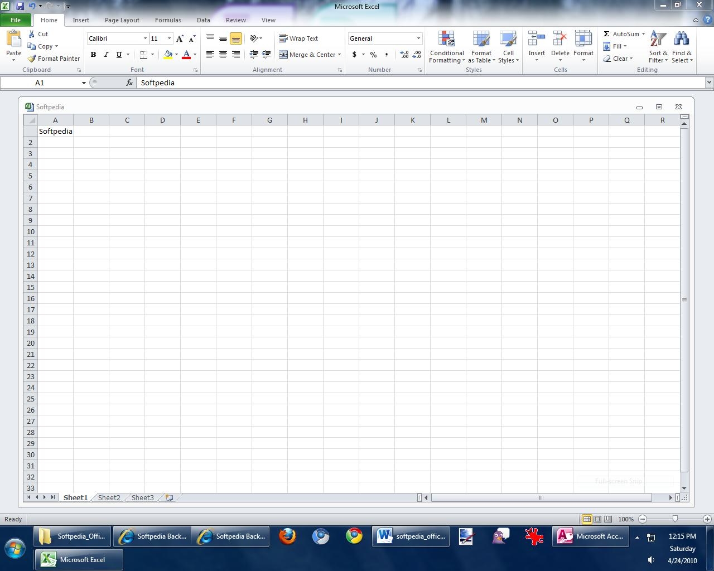The image size is (714, 571).
Task: Open the Sheet2 worksheet tab
Action: pyautogui.click(x=109, y=497)
